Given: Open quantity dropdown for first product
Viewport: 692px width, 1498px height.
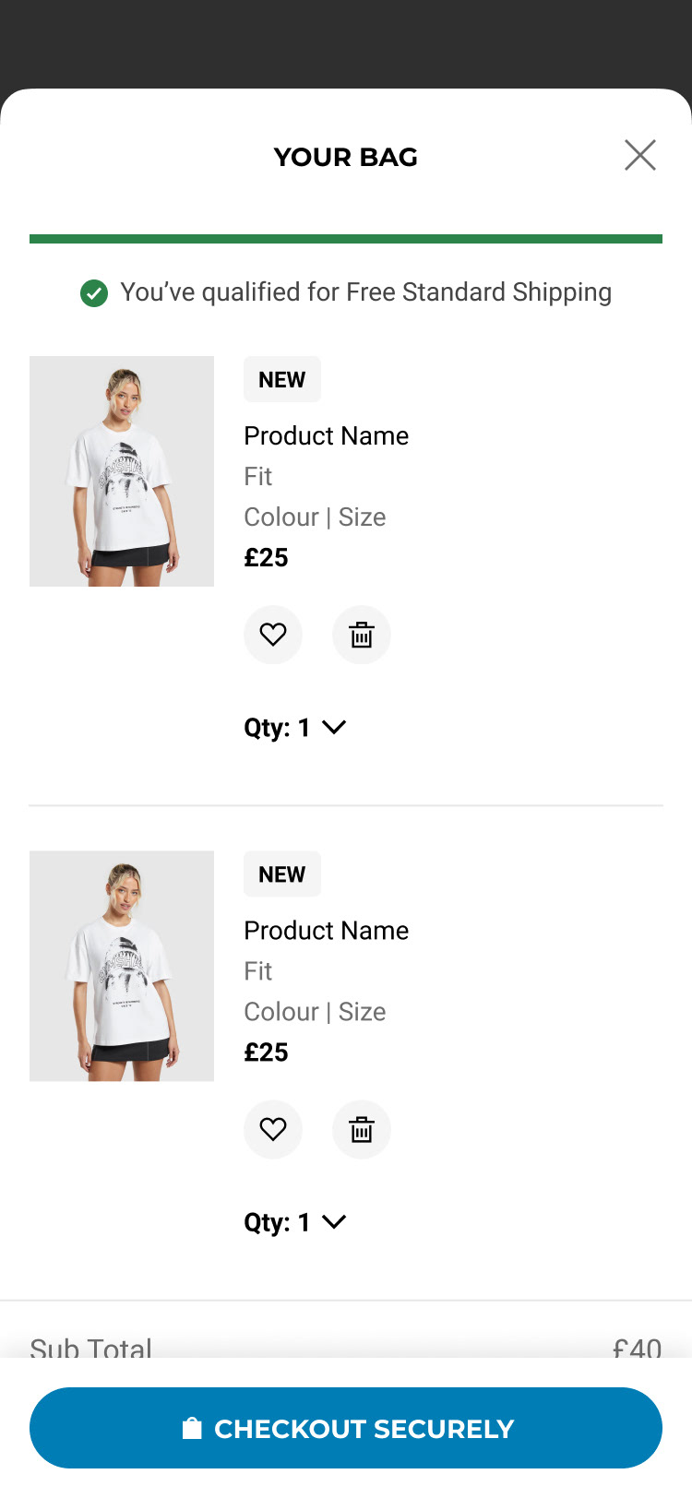Looking at the screenshot, I should pos(295,728).
